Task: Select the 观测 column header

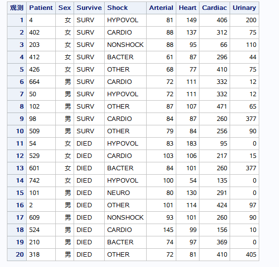Action: click(17, 8)
